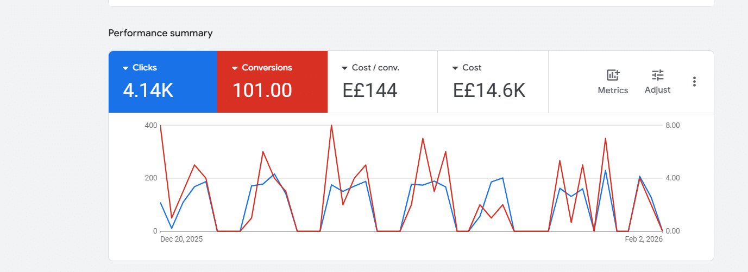The image size is (748, 272).
Task: Click the 101.00 conversions value
Action: coord(262,90)
